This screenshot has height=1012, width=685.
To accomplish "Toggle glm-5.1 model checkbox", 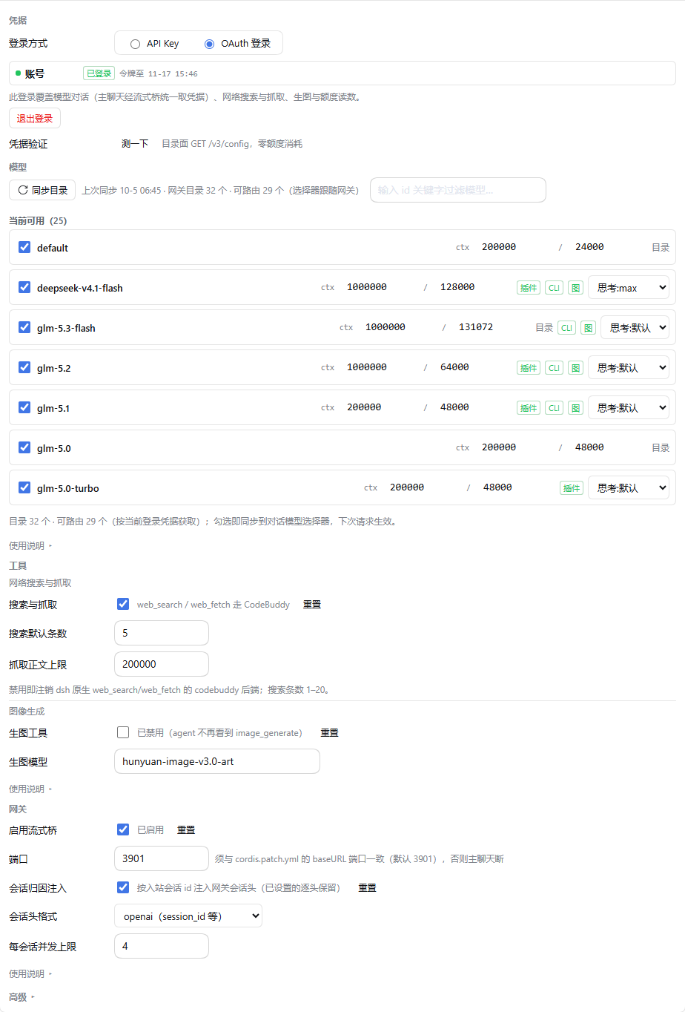I will click(x=24, y=407).
